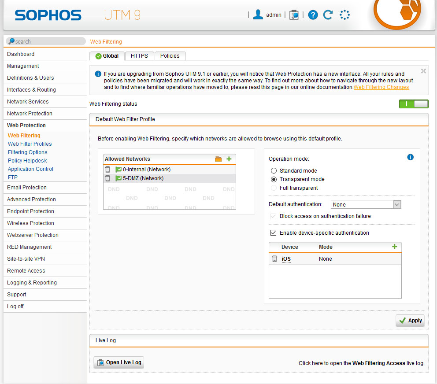
Task: Remove the 5-DMZ network with trash icon
Action: [107, 178]
